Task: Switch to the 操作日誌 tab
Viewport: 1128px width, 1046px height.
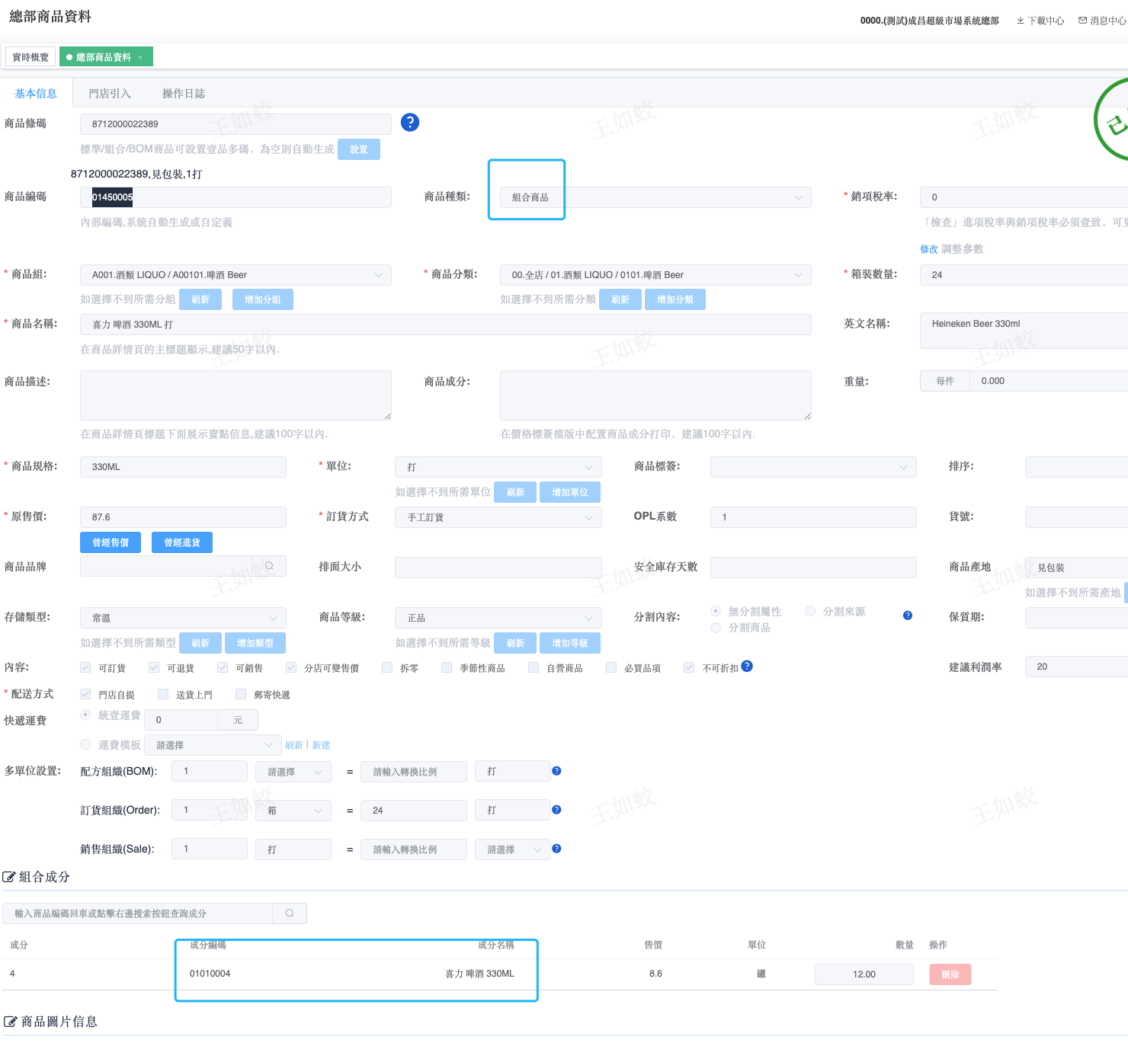Action: pyautogui.click(x=183, y=94)
